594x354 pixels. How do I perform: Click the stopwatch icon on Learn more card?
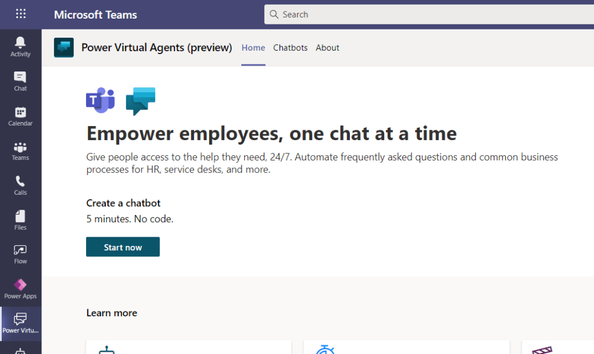pos(324,349)
